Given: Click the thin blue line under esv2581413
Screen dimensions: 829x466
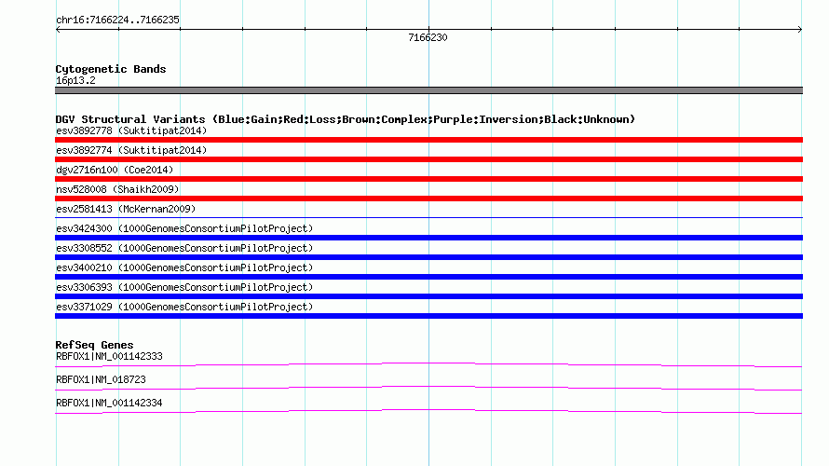Looking at the screenshot, I should pos(428,217).
